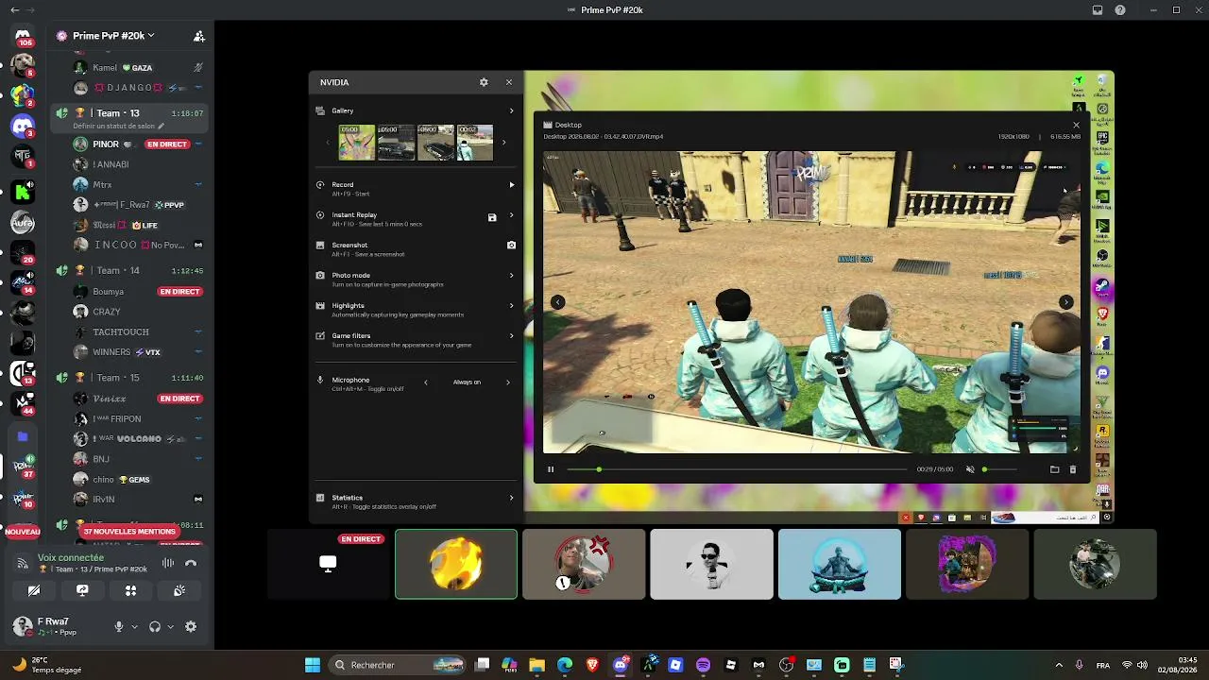Click the taskbar Rechercher search box
The width and height of the screenshot is (1209, 680).
pyautogui.click(x=398, y=665)
